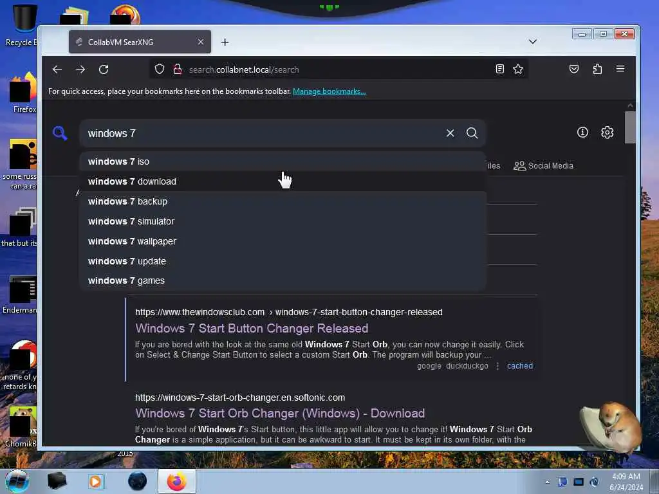Open the SearXNG about info icon

[582, 133]
